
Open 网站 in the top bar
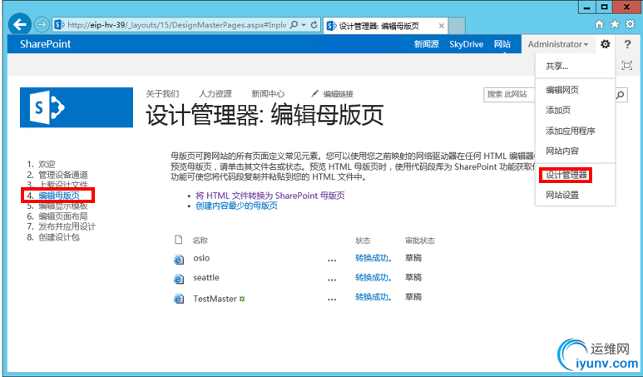[x=502, y=44]
